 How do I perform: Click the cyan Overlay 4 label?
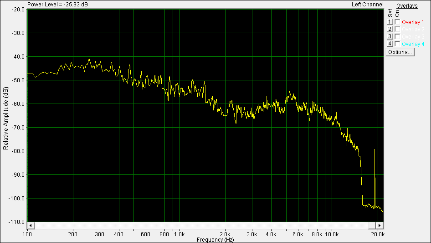click(413, 44)
